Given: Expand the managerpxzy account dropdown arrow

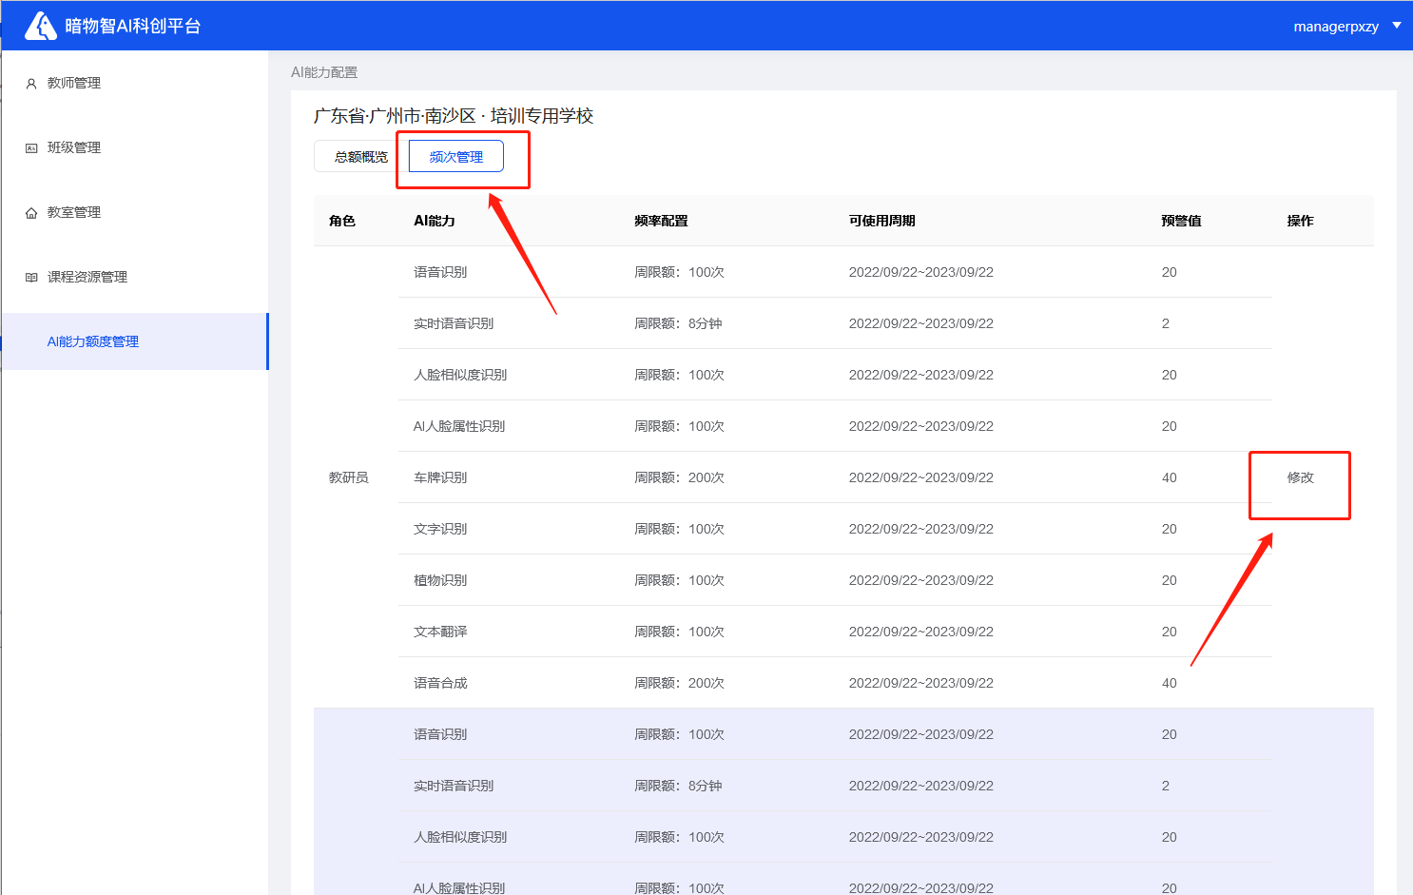Looking at the screenshot, I should tap(1397, 26).
